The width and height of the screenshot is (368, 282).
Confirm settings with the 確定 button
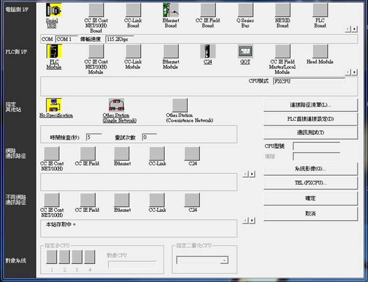(x=310, y=198)
